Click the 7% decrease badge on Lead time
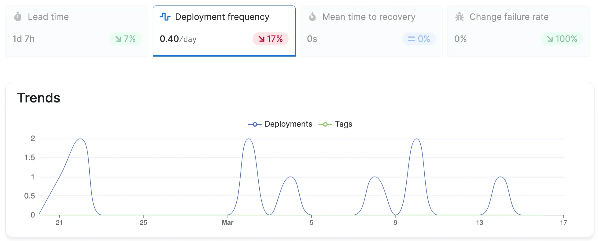The height and width of the screenshot is (241, 598). [x=125, y=39]
